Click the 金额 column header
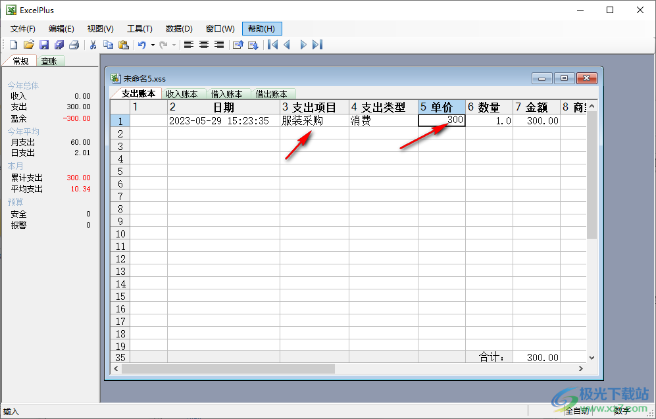 (536, 107)
